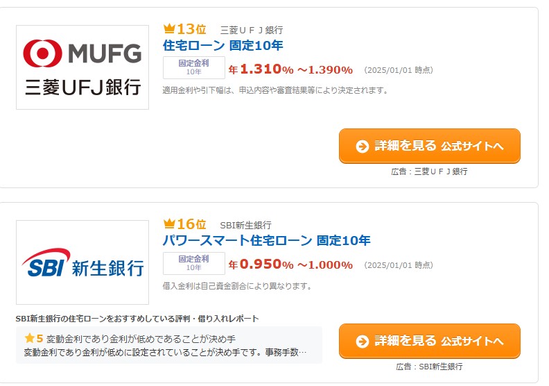Click 詳細を見る button for 三菱UFJ銀行
The image size is (549, 386).
click(430, 146)
